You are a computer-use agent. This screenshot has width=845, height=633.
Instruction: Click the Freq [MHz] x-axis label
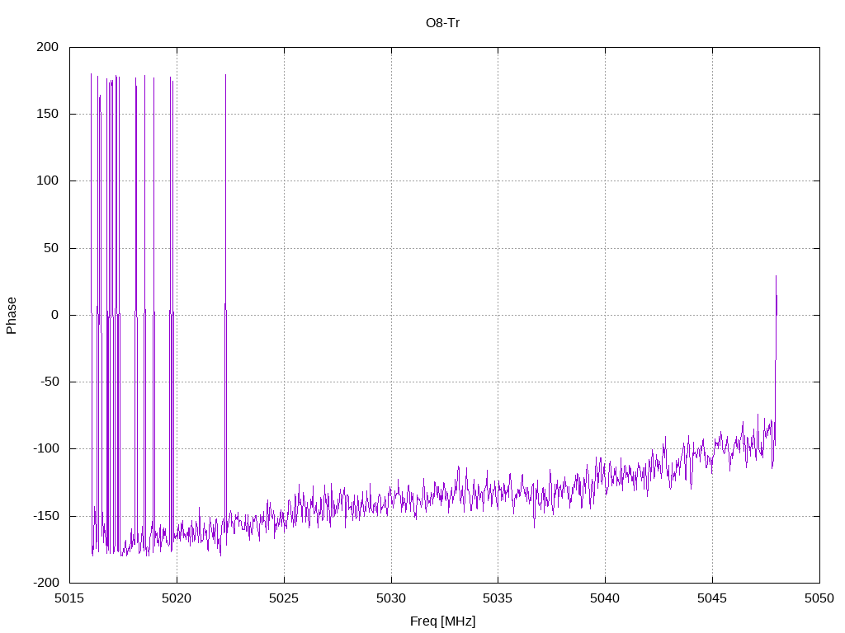(442, 621)
